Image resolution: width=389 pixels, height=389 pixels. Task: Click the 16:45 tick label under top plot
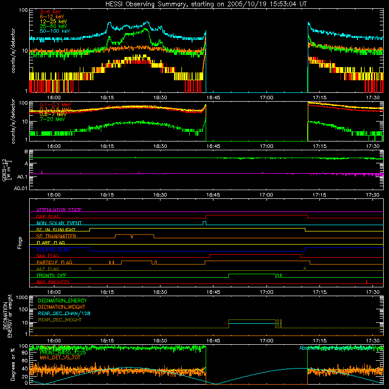[x=213, y=98]
